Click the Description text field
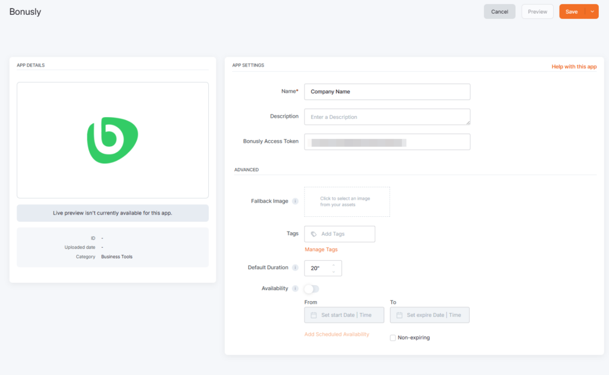Image resolution: width=609 pixels, height=375 pixels. [x=387, y=117]
